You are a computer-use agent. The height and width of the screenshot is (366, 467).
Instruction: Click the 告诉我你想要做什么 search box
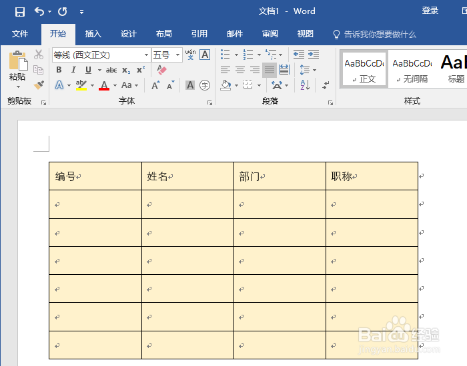[x=375, y=35]
